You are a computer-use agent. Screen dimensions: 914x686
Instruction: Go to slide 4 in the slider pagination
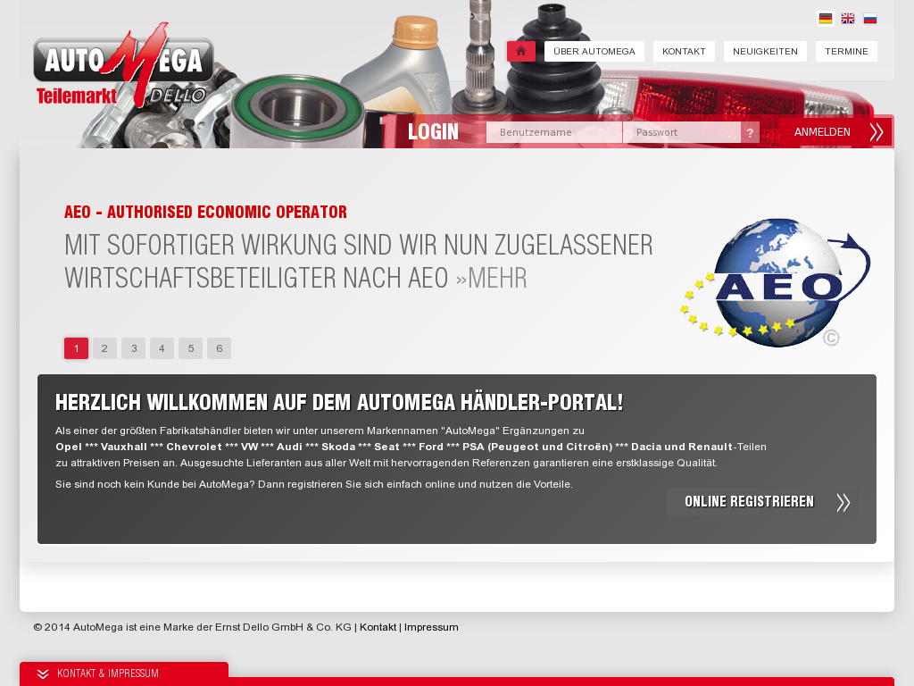(x=162, y=348)
